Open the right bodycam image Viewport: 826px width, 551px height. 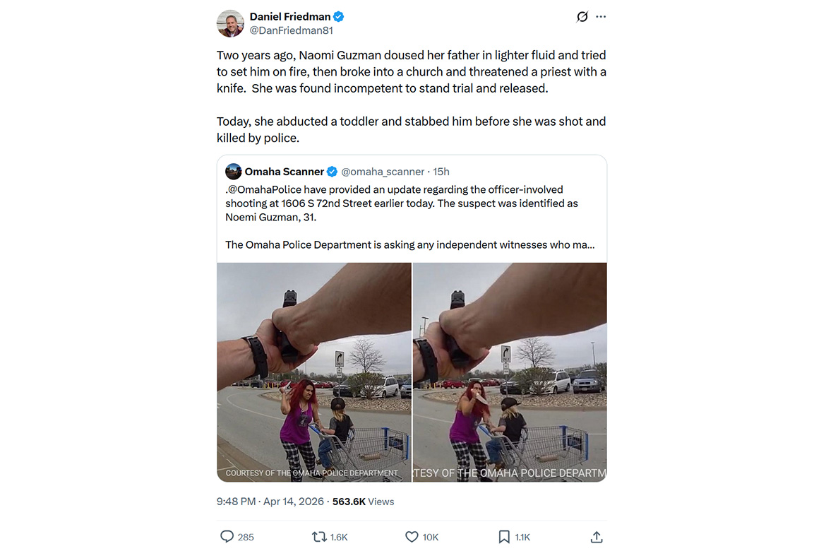coord(510,372)
